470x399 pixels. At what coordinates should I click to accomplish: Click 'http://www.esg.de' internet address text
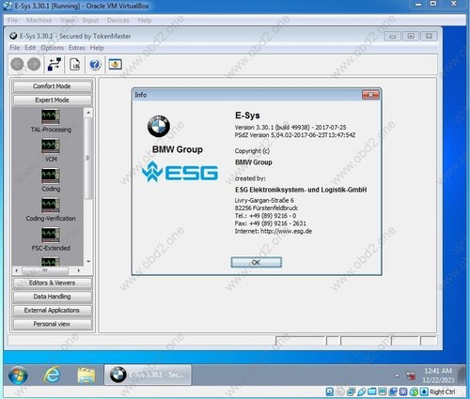286,231
